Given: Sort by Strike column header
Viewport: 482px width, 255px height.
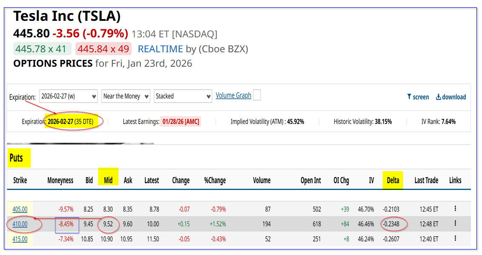Looking at the screenshot, I should 20,180.
